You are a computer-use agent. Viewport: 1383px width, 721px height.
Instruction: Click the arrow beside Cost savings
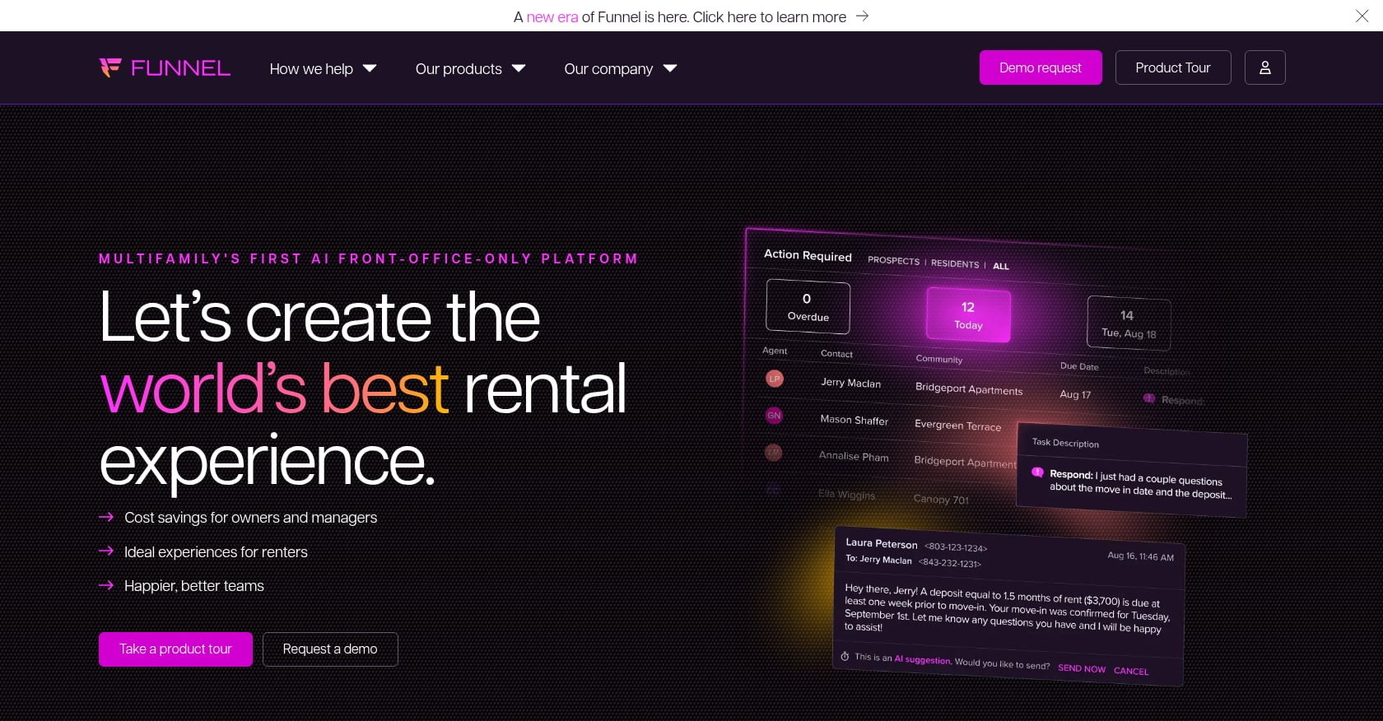point(106,517)
